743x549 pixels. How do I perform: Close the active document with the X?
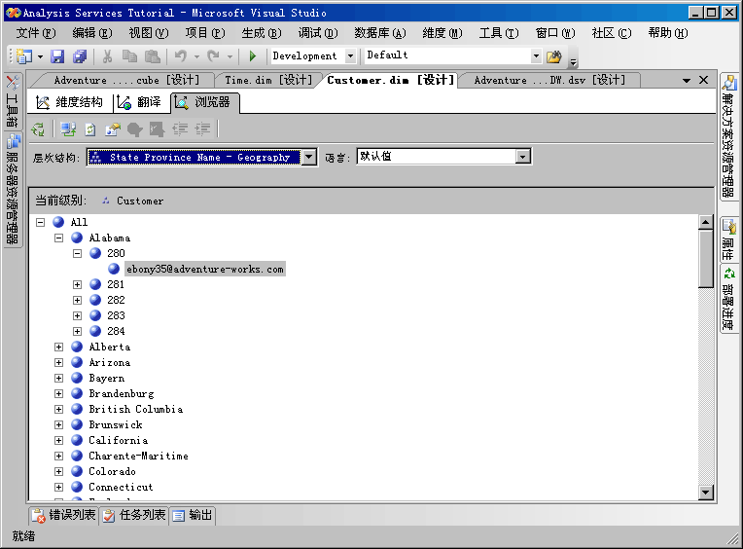coord(704,80)
